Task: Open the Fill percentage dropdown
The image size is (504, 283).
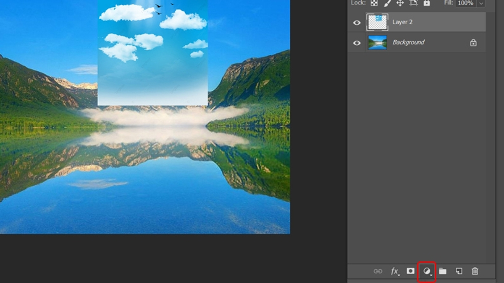Action: (481, 3)
